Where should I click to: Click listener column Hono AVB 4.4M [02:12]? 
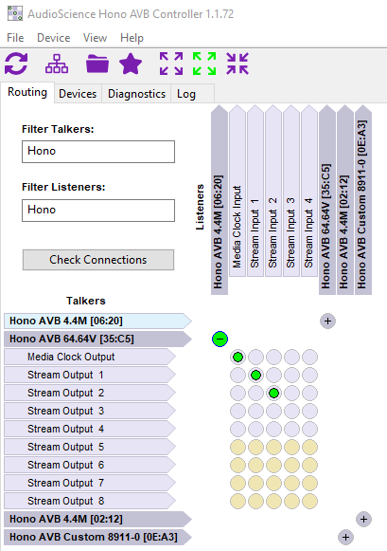click(x=345, y=199)
